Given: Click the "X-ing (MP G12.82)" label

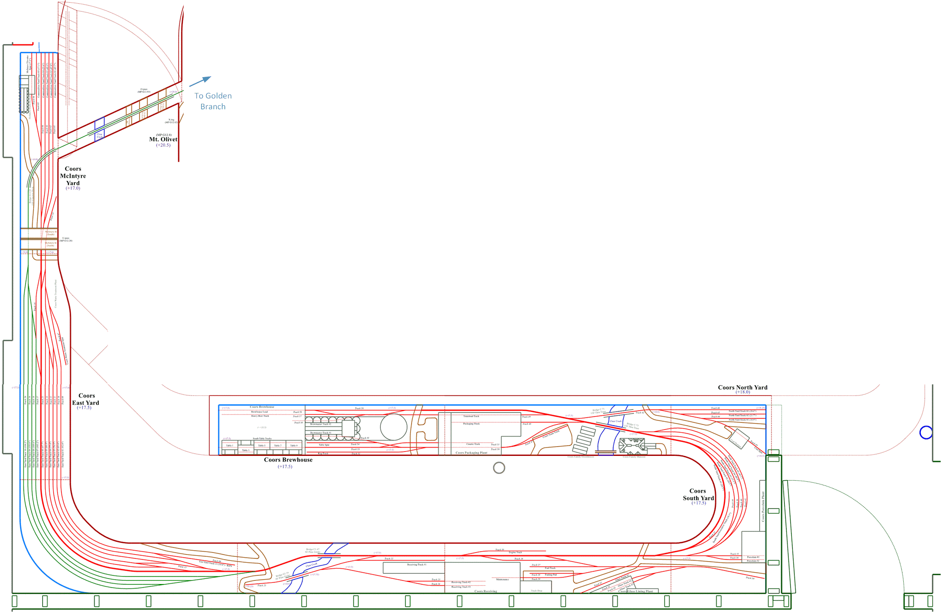Looking at the screenshot, I should [x=171, y=121].
